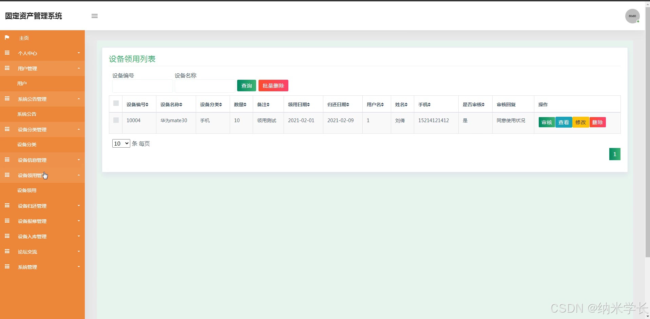Check the checkbox for row 10004
The width and height of the screenshot is (650, 319).
coord(116,120)
